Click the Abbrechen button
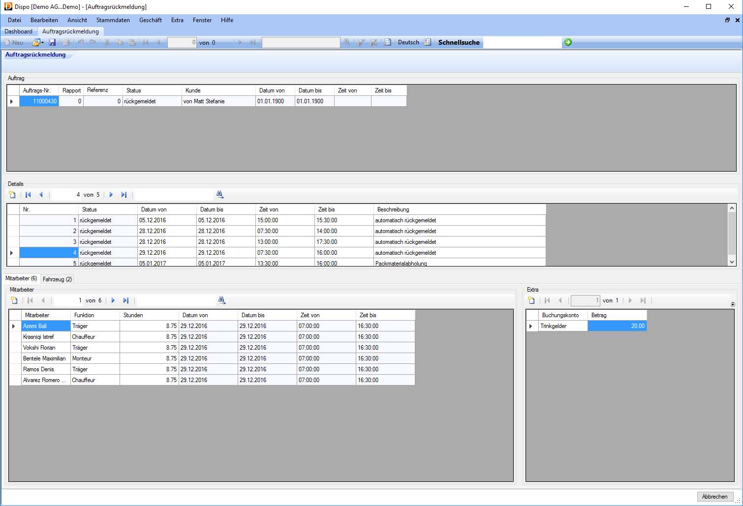The height and width of the screenshot is (506, 743). (x=715, y=497)
